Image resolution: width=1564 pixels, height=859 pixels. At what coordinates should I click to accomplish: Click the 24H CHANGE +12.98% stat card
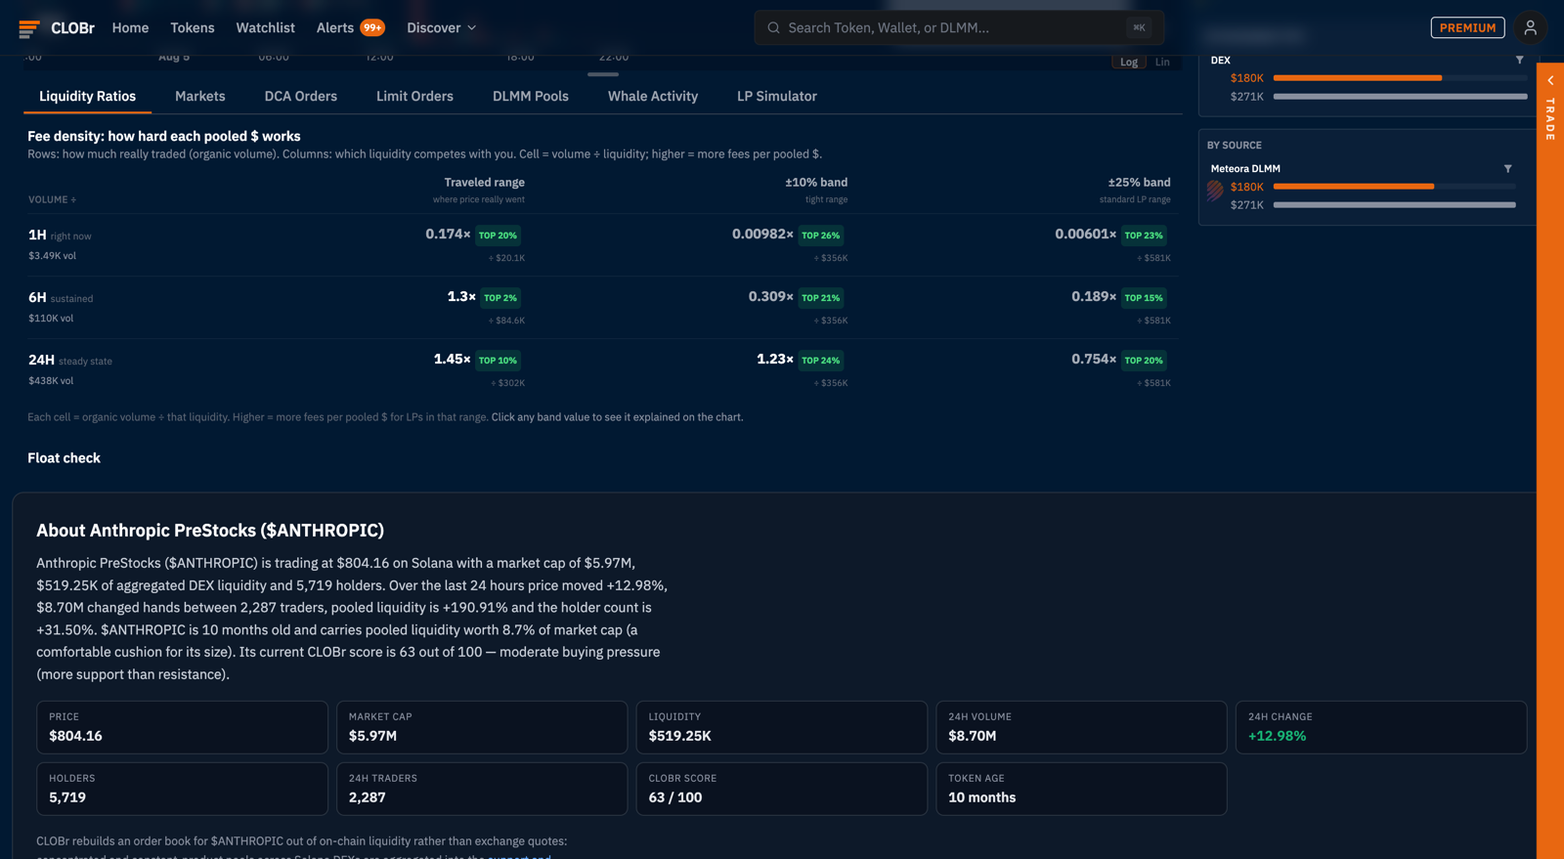pyautogui.click(x=1381, y=727)
